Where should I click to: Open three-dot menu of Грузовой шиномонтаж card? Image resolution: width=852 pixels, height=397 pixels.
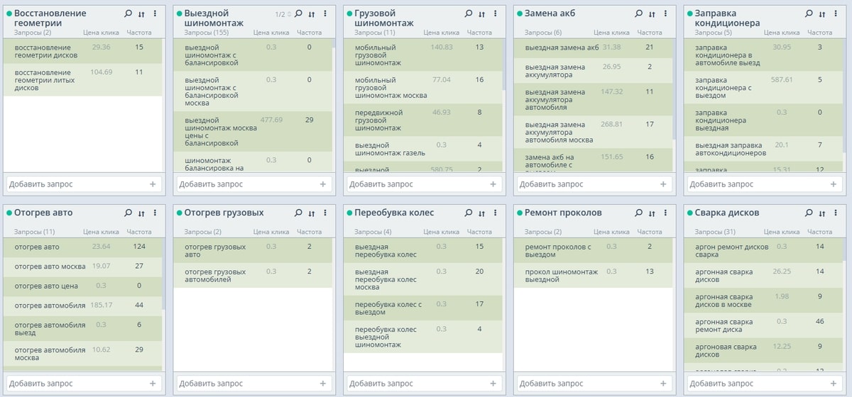point(495,13)
